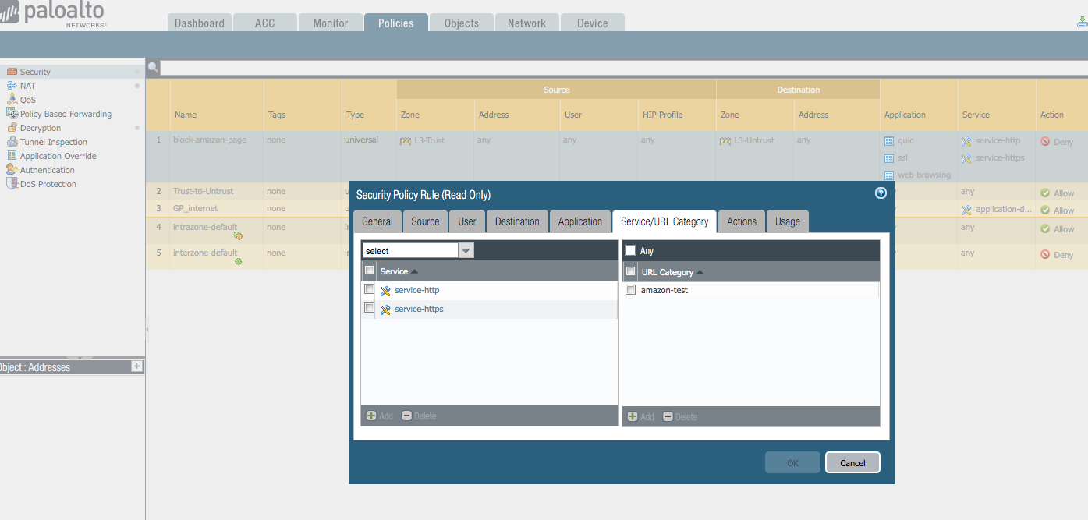This screenshot has height=520, width=1088.
Task: Add an address object with plus icon
Action: [137, 366]
